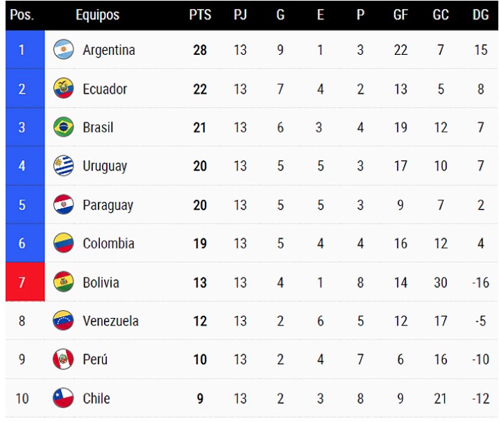Click the blue position 1 cell

(24, 50)
